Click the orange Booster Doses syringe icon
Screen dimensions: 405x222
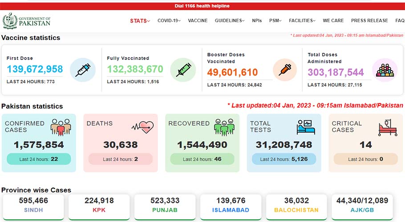(x=285, y=70)
